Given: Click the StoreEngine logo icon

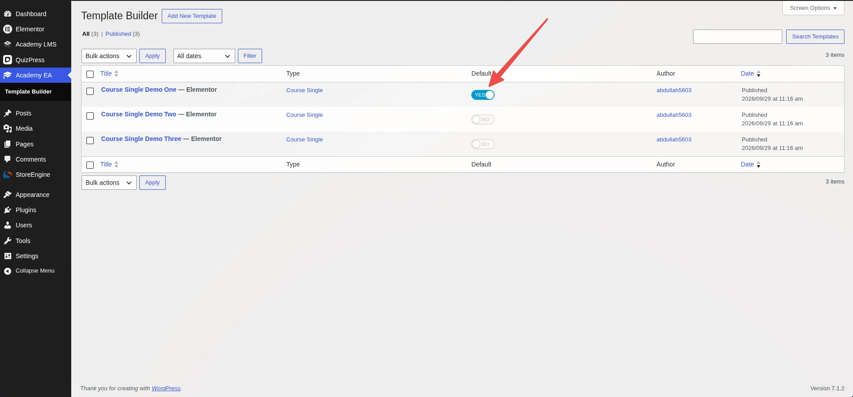Looking at the screenshot, I should 8,175.
